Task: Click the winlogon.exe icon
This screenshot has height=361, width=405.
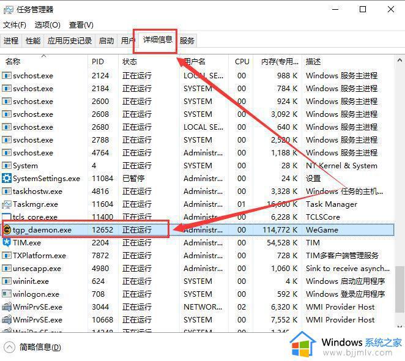Action: [7, 294]
